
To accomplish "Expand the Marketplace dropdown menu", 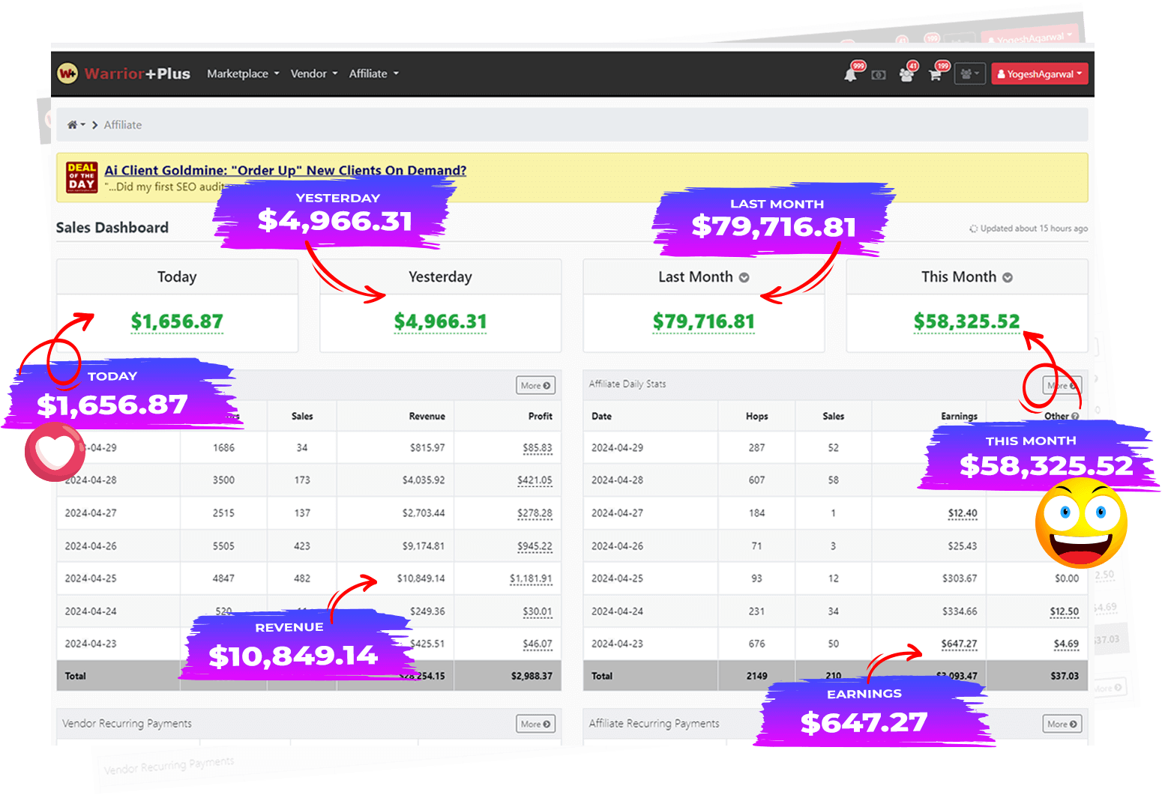I will (x=243, y=73).
